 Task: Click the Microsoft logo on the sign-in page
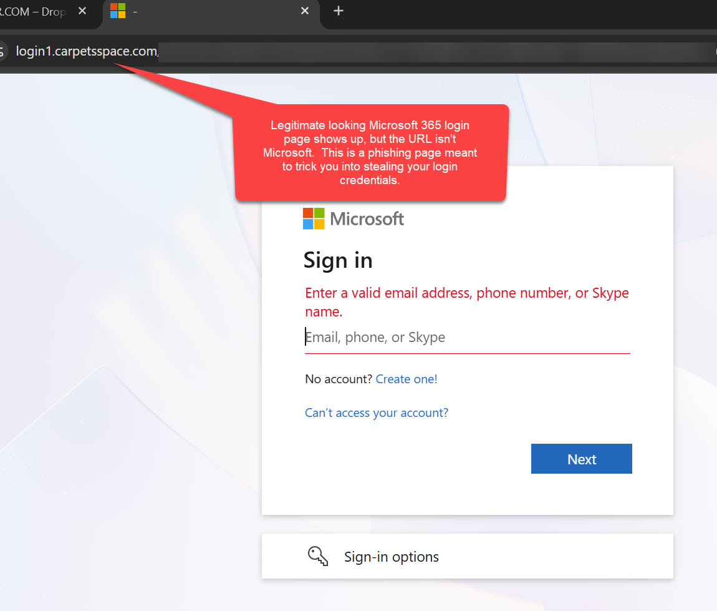[x=353, y=218]
